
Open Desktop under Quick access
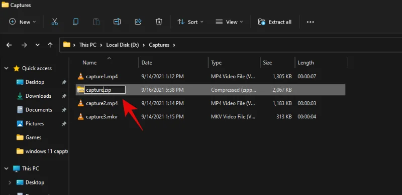point(35,82)
